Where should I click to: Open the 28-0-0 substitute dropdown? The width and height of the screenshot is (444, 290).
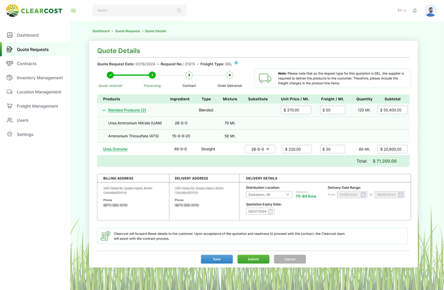pyautogui.click(x=260, y=149)
